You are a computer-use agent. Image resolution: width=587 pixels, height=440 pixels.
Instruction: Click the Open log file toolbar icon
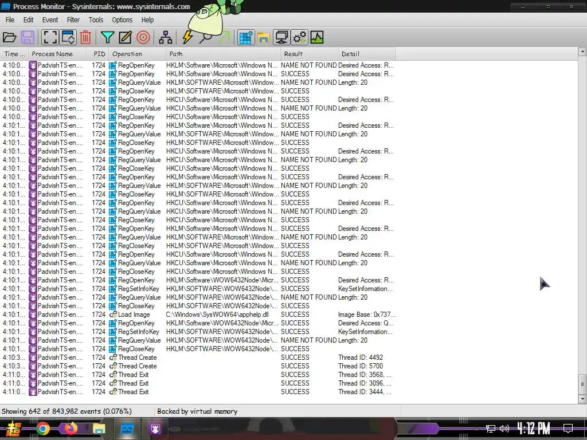tap(9, 37)
